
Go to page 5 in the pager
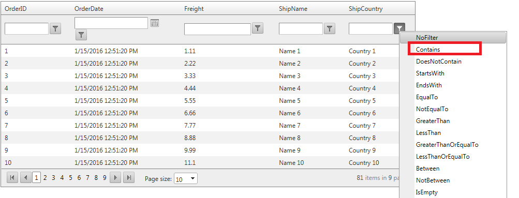70,178
